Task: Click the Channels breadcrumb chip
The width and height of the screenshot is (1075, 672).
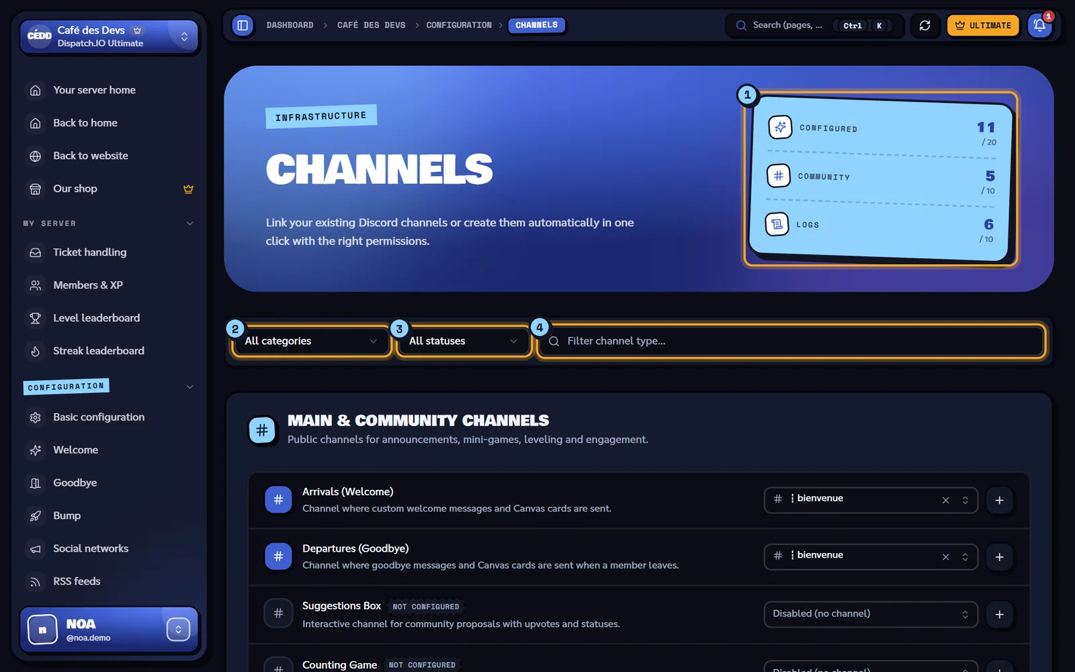Action: pos(536,26)
